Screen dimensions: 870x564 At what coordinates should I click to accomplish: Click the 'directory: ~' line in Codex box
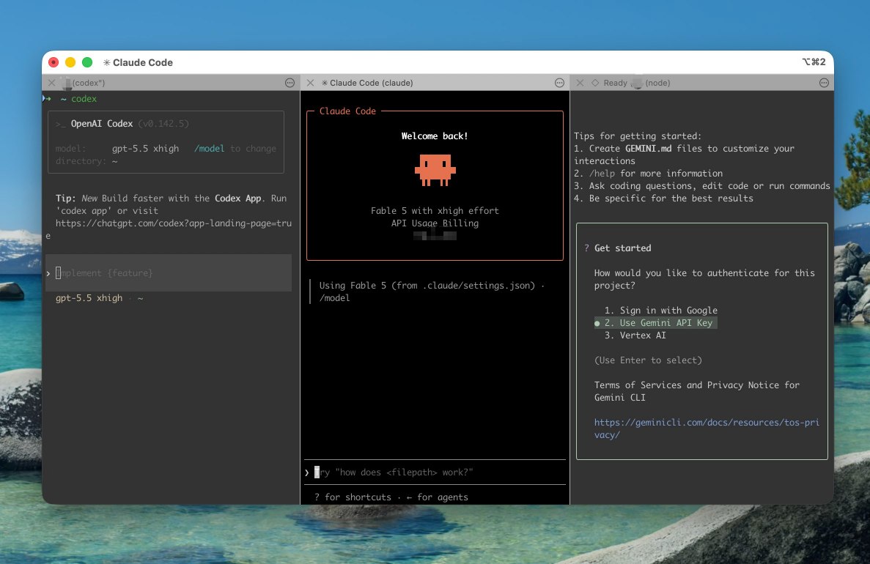[86, 161]
